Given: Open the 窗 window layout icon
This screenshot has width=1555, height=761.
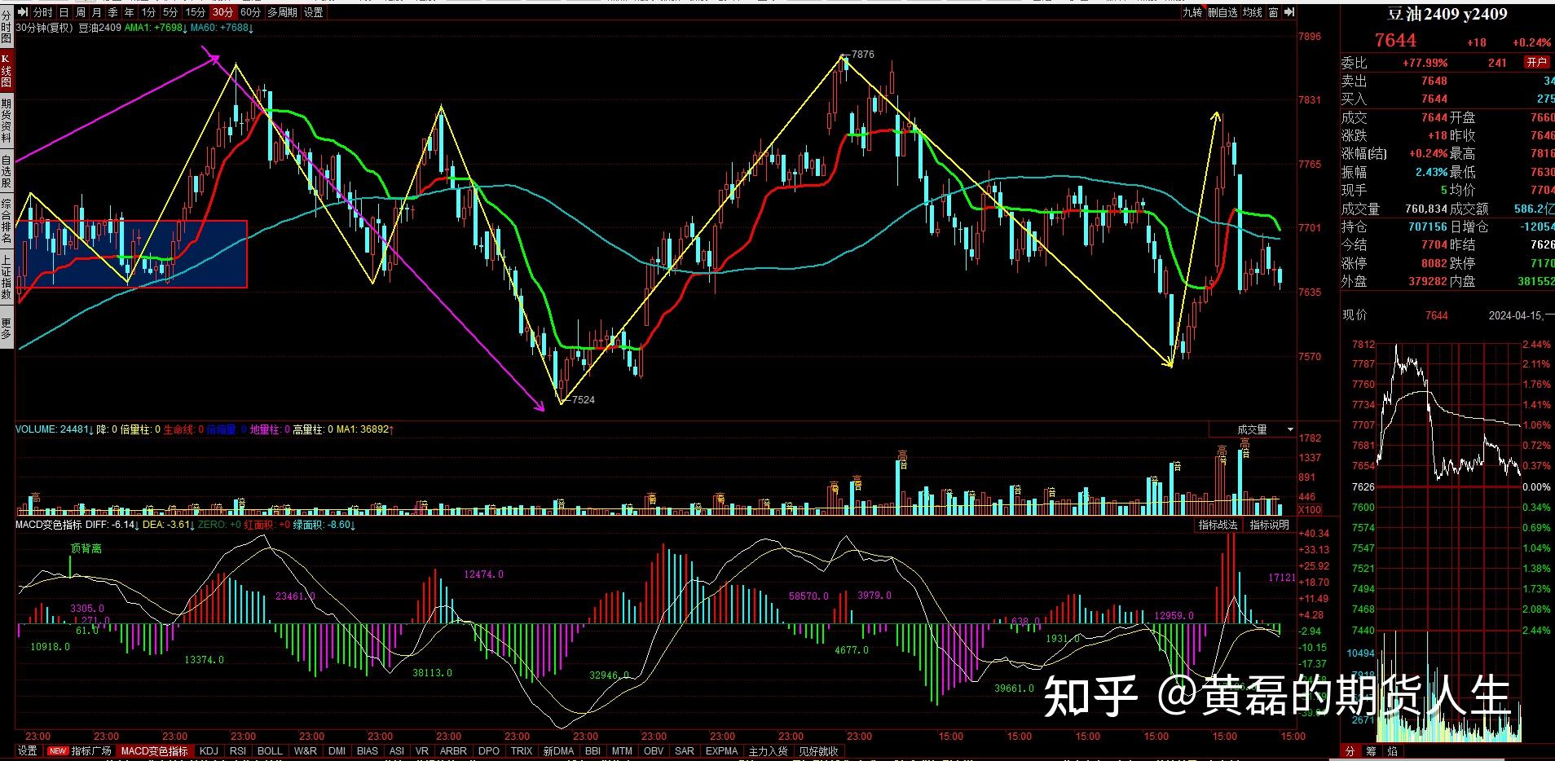Looking at the screenshot, I should click(1273, 12).
